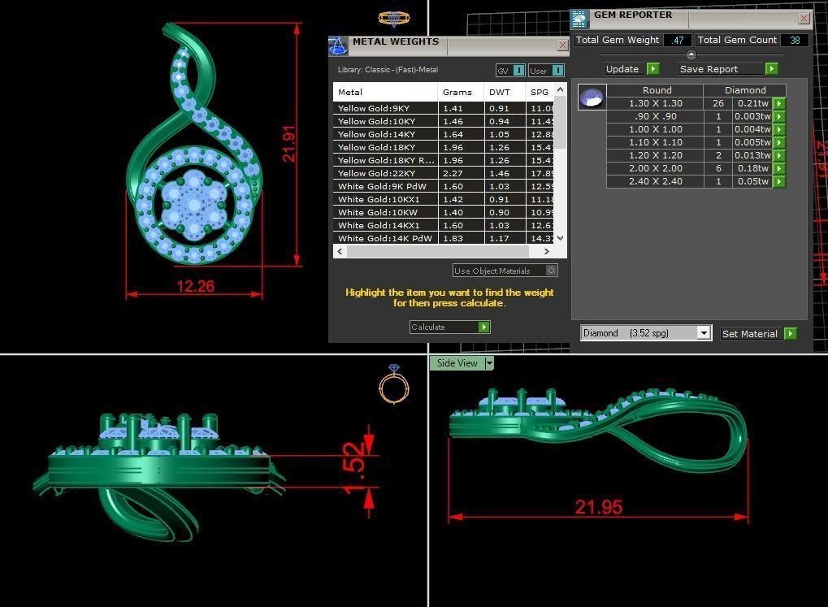828x607 pixels.
Task: Select the Yellow Gold:10KY row
Action: (x=444, y=121)
